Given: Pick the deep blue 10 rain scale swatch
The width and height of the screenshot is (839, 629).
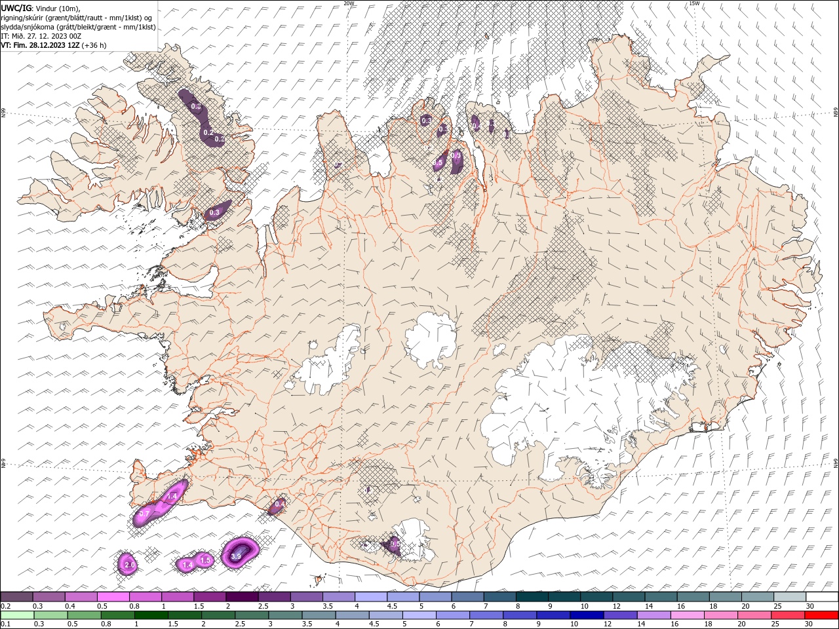Looking at the screenshot, I should [x=586, y=615].
